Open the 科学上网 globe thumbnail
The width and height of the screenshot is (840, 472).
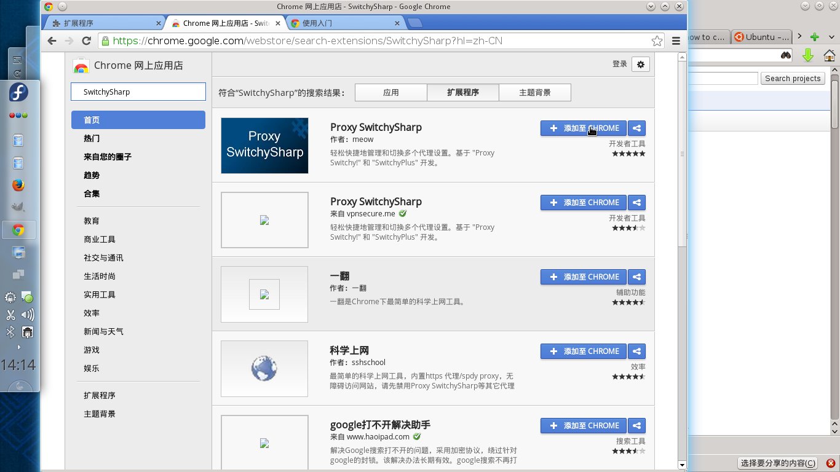tap(264, 369)
